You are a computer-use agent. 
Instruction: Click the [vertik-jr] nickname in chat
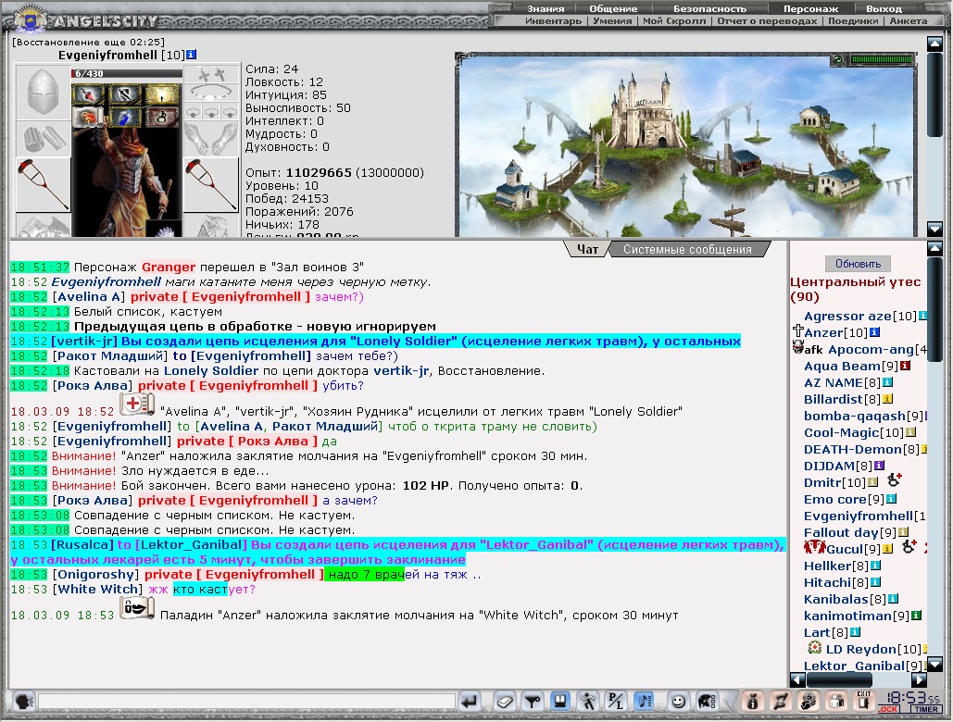click(x=84, y=342)
